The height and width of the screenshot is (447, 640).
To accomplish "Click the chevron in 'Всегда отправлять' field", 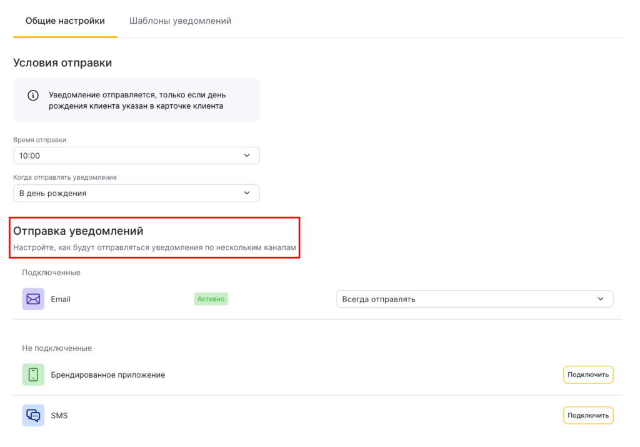I will (x=601, y=299).
